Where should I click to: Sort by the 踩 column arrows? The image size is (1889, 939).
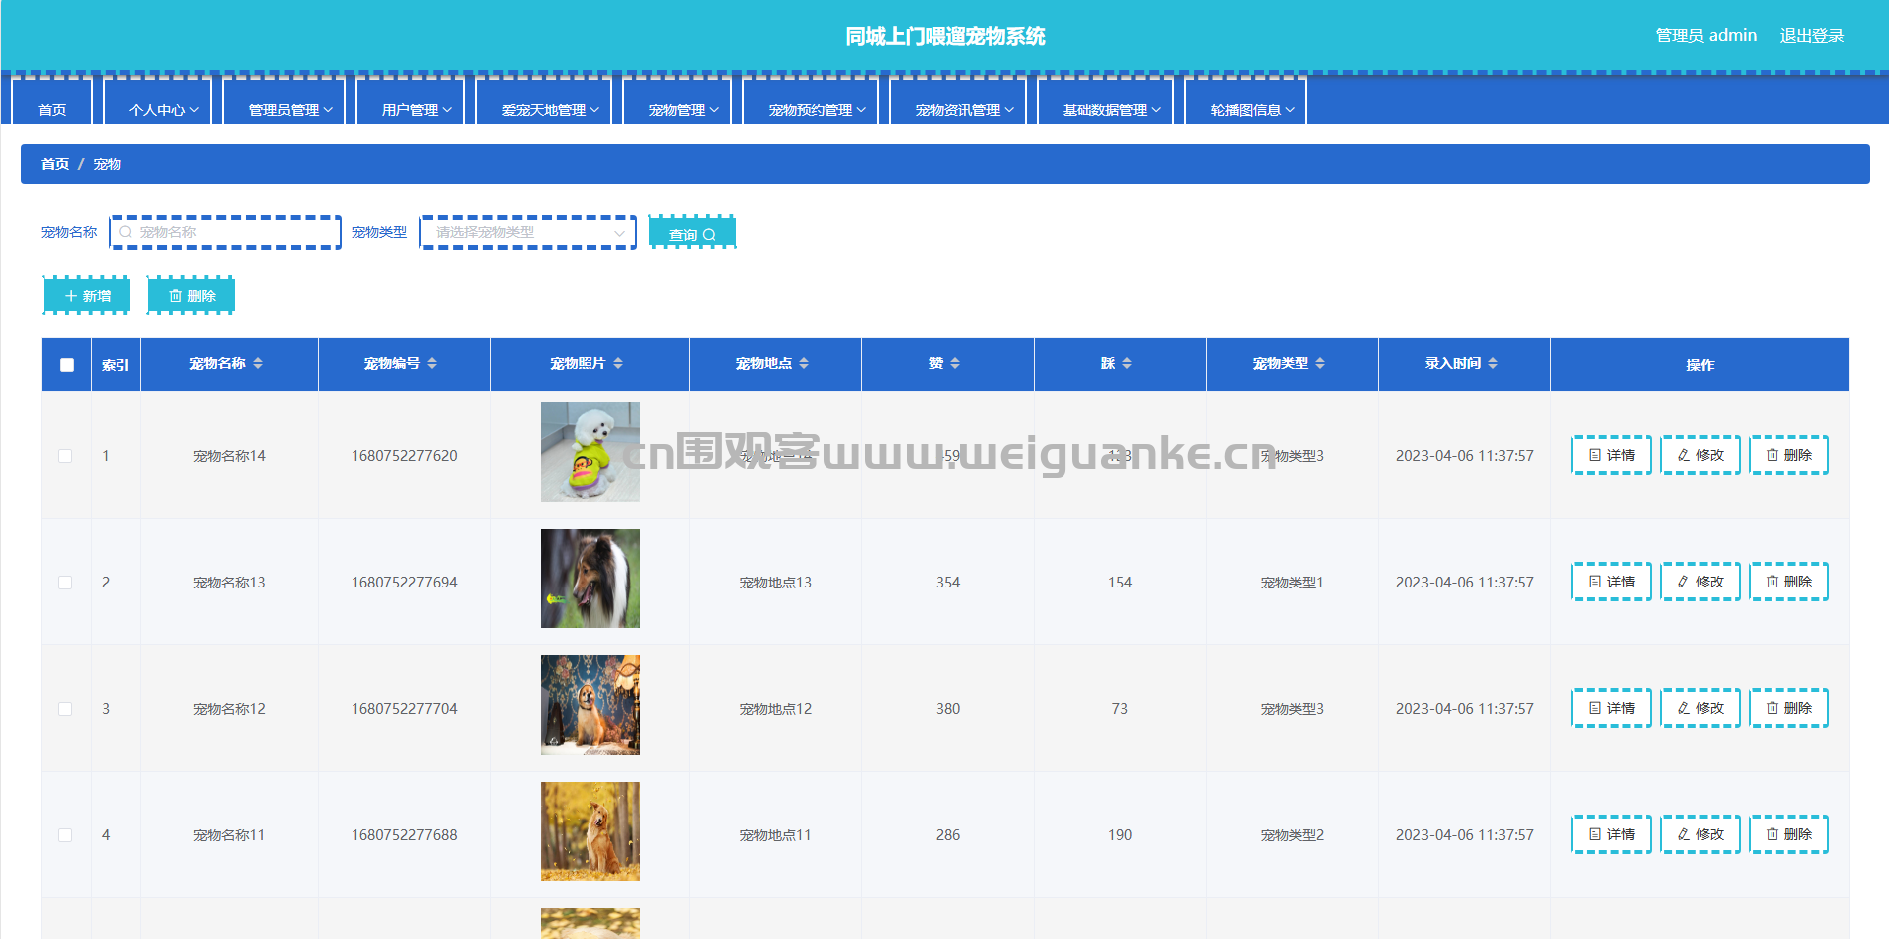1127,364
